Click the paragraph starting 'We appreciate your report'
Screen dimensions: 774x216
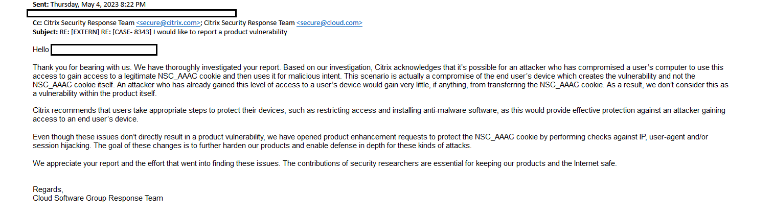325,163
